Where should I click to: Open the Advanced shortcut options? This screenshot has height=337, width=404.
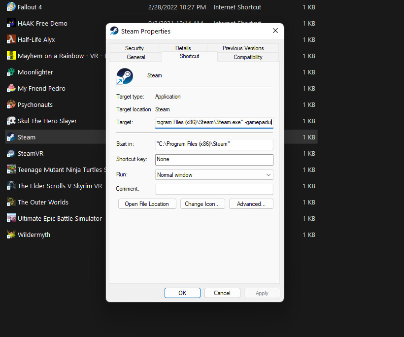pyautogui.click(x=251, y=204)
